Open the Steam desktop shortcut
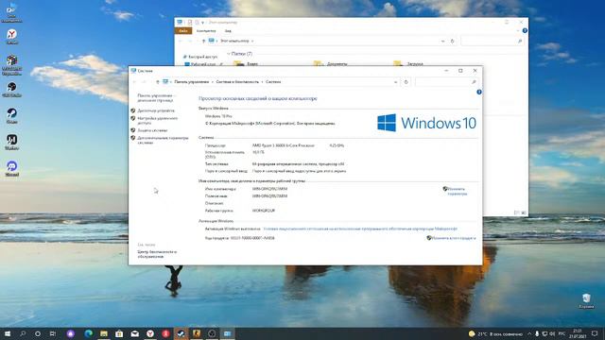 [11, 115]
